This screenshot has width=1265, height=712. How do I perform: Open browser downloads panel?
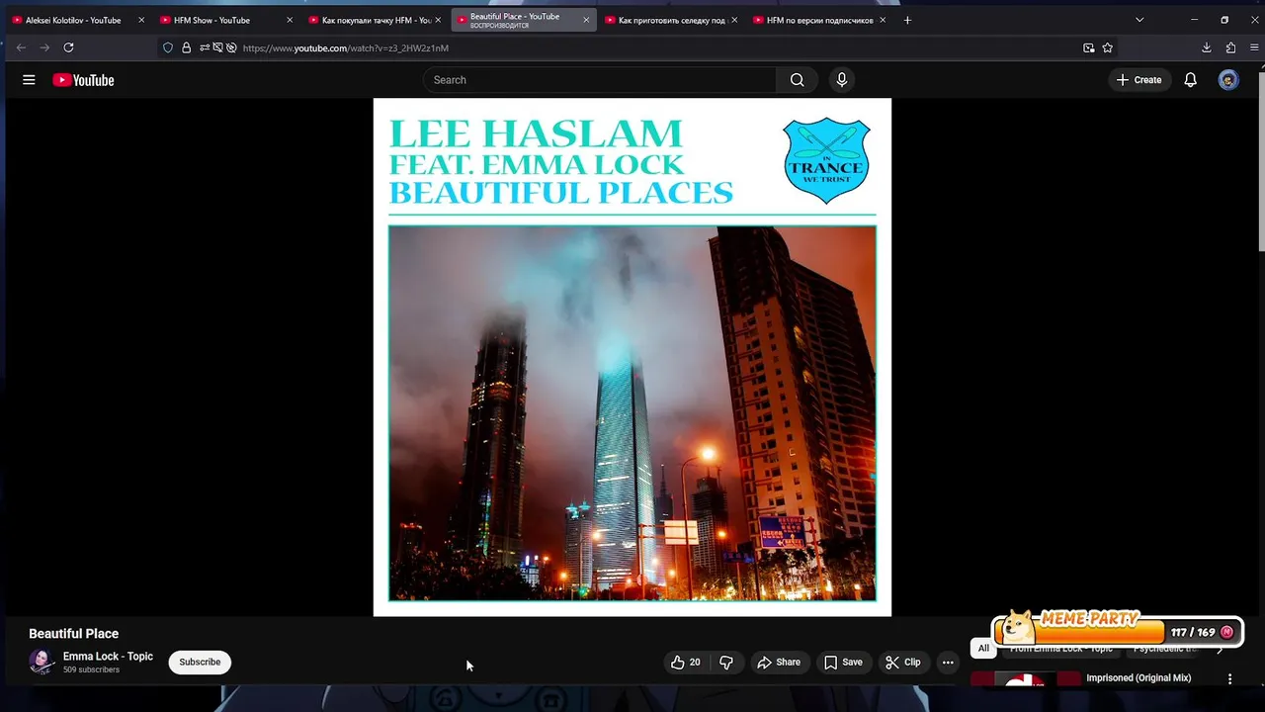pyautogui.click(x=1207, y=47)
